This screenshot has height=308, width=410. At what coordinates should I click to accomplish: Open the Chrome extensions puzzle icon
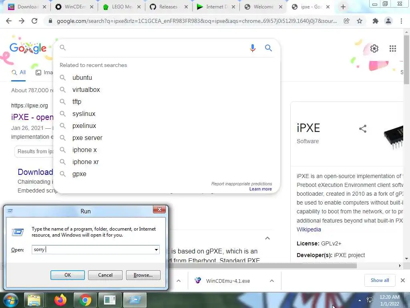(376, 21)
